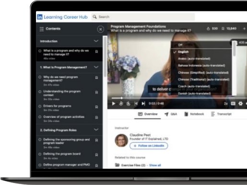Play the video
This screenshot has height=185, width=247.
pos(114,104)
